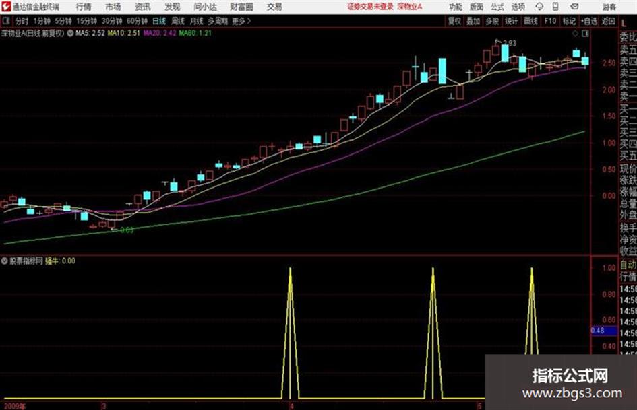The width and height of the screenshot is (637, 410).
Task: Open the 版面 menu
Action: (477, 7)
